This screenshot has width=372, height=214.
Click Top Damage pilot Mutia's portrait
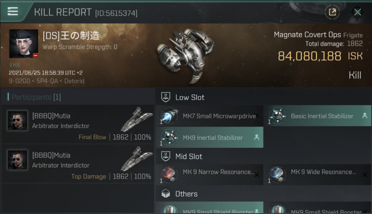tap(17, 160)
